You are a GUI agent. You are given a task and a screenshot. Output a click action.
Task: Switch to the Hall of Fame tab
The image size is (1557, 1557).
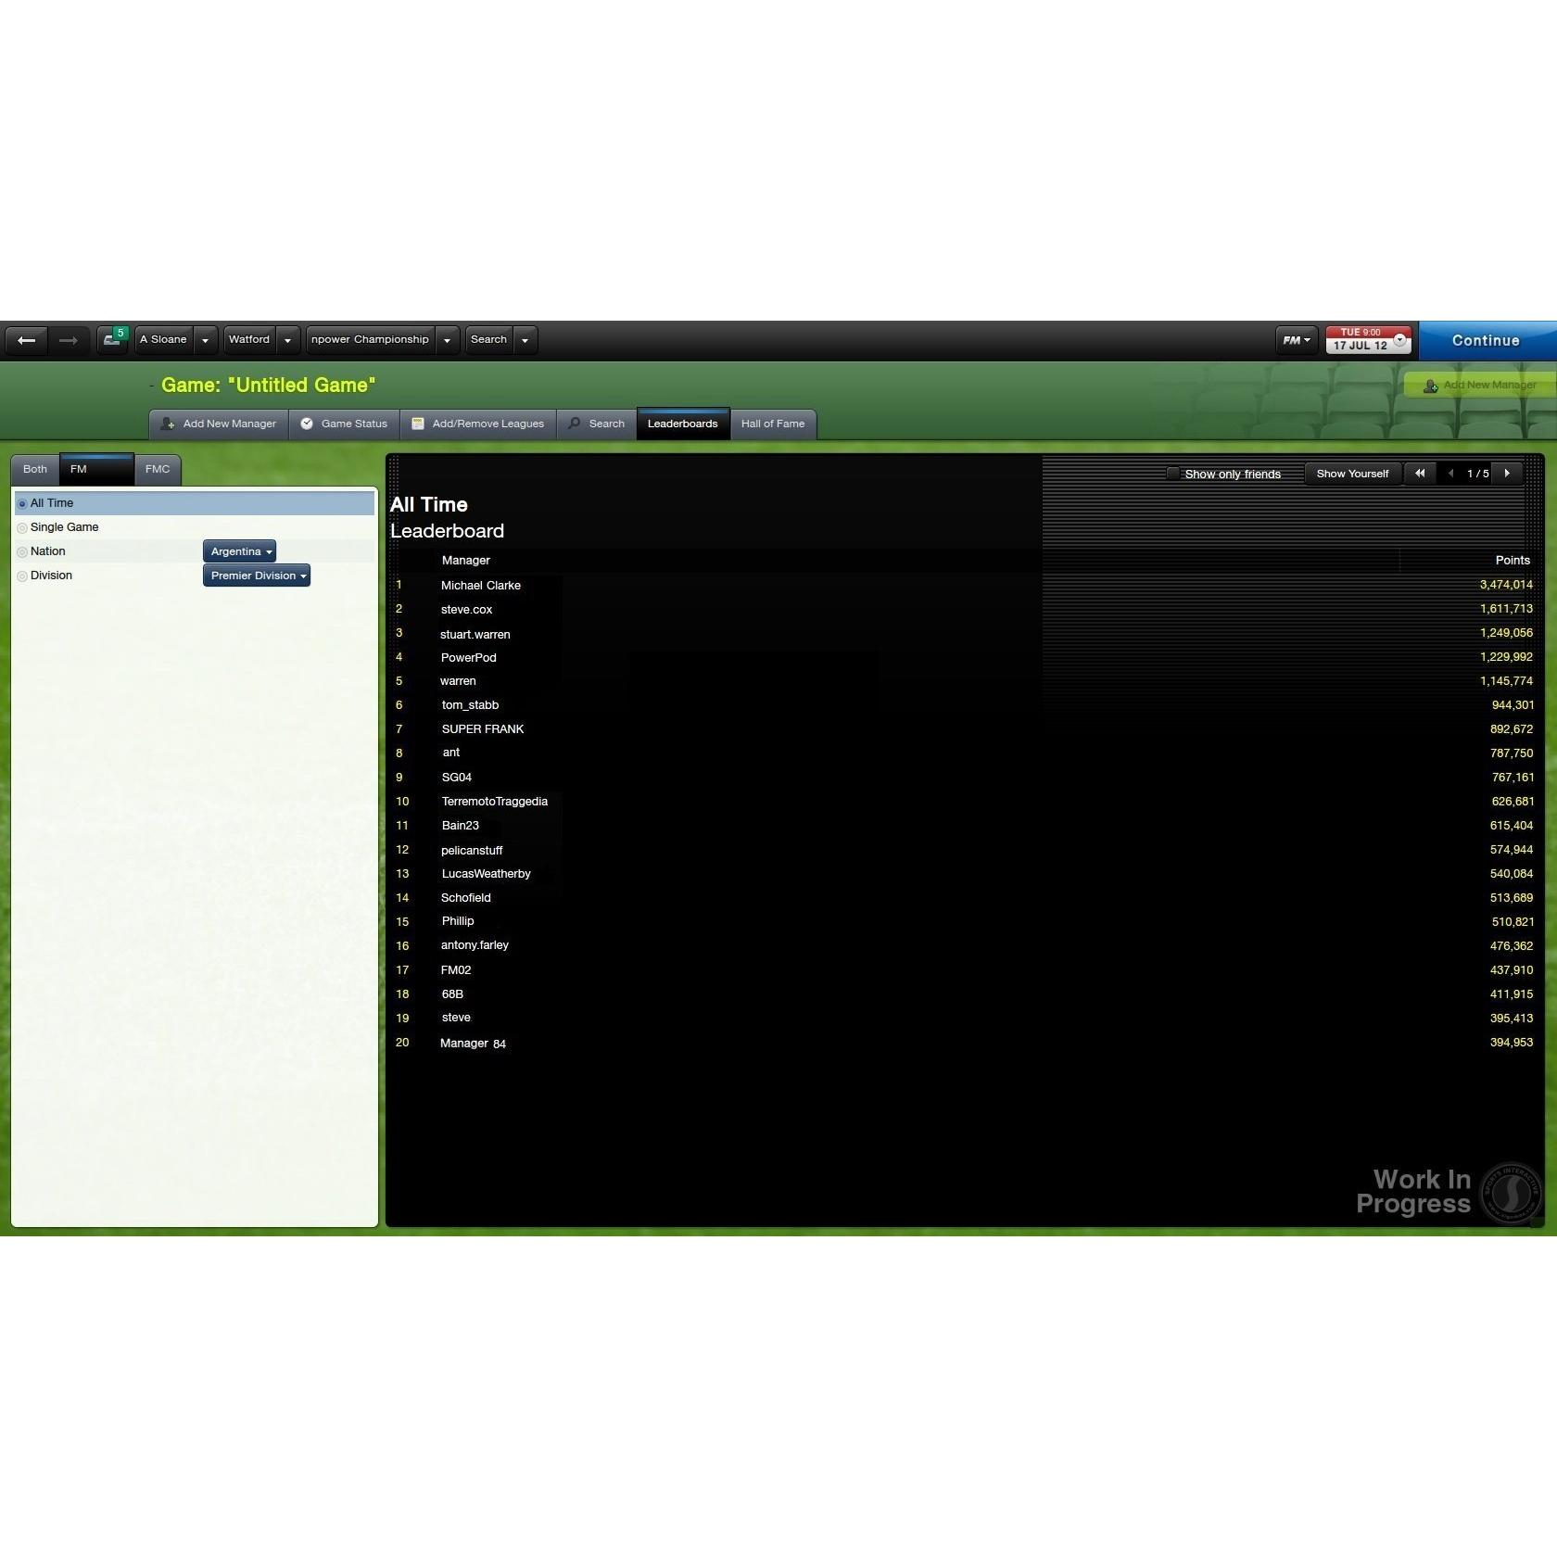coord(772,424)
